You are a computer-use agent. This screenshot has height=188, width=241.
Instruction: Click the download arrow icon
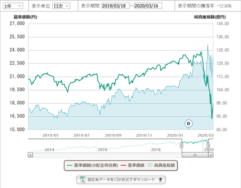click(x=161, y=180)
